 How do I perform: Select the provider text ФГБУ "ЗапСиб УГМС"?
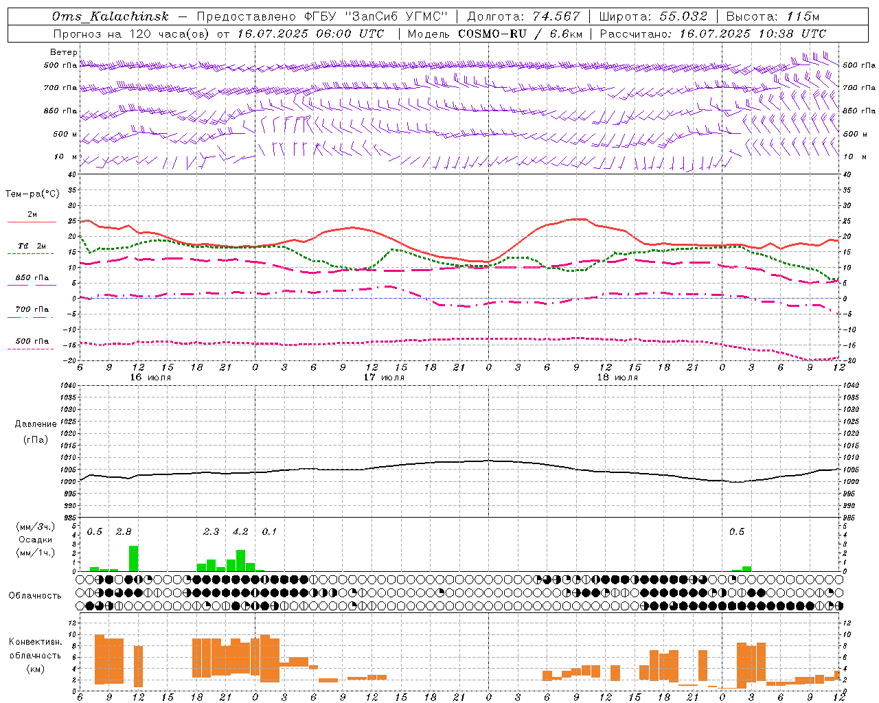375,16
